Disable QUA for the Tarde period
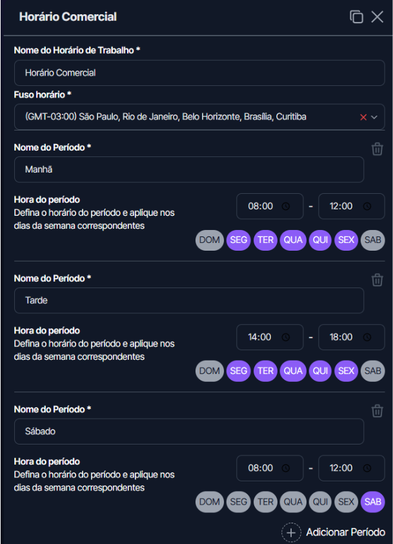 pyautogui.click(x=293, y=371)
